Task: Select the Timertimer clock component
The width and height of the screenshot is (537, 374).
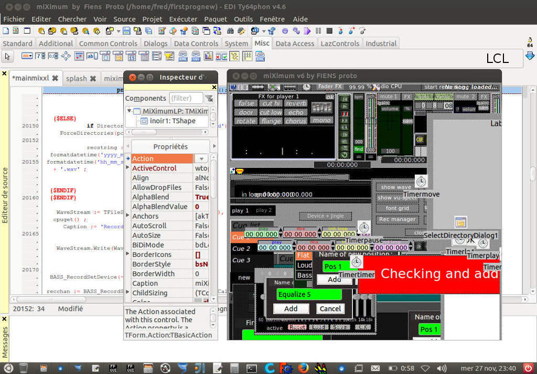Action: (357, 262)
